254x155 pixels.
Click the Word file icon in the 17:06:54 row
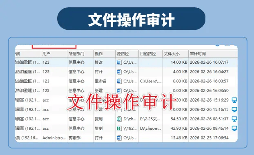pyautogui.click(x=119, y=138)
